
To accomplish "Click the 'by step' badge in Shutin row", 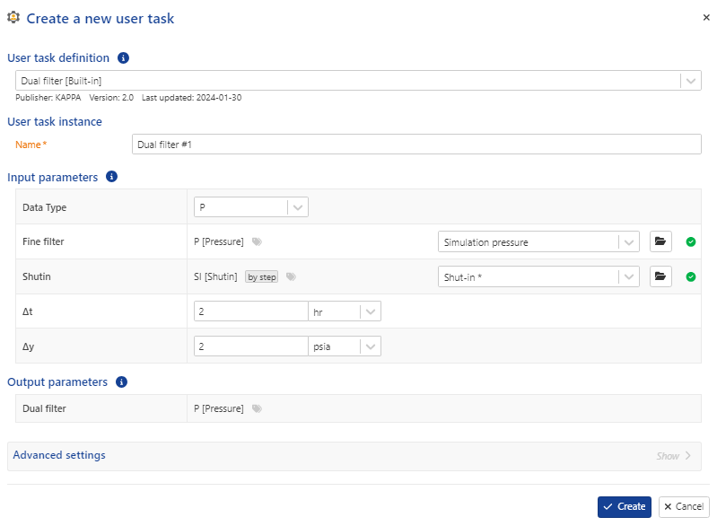I will 261,276.
